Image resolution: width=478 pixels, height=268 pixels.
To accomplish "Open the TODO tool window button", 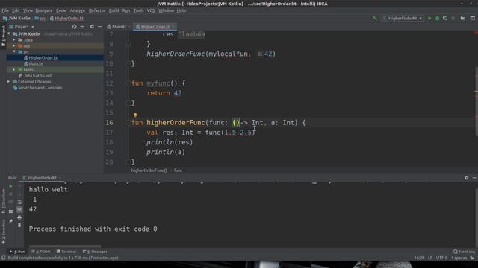I will click(41, 252).
